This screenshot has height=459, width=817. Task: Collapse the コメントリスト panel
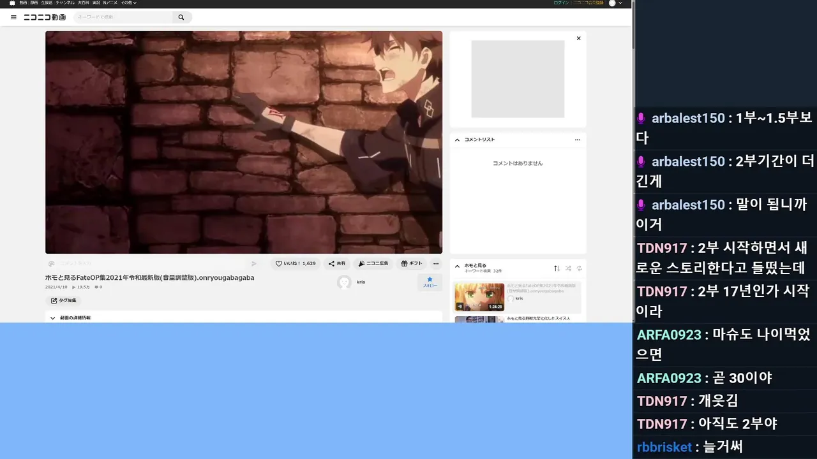tap(457, 140)
